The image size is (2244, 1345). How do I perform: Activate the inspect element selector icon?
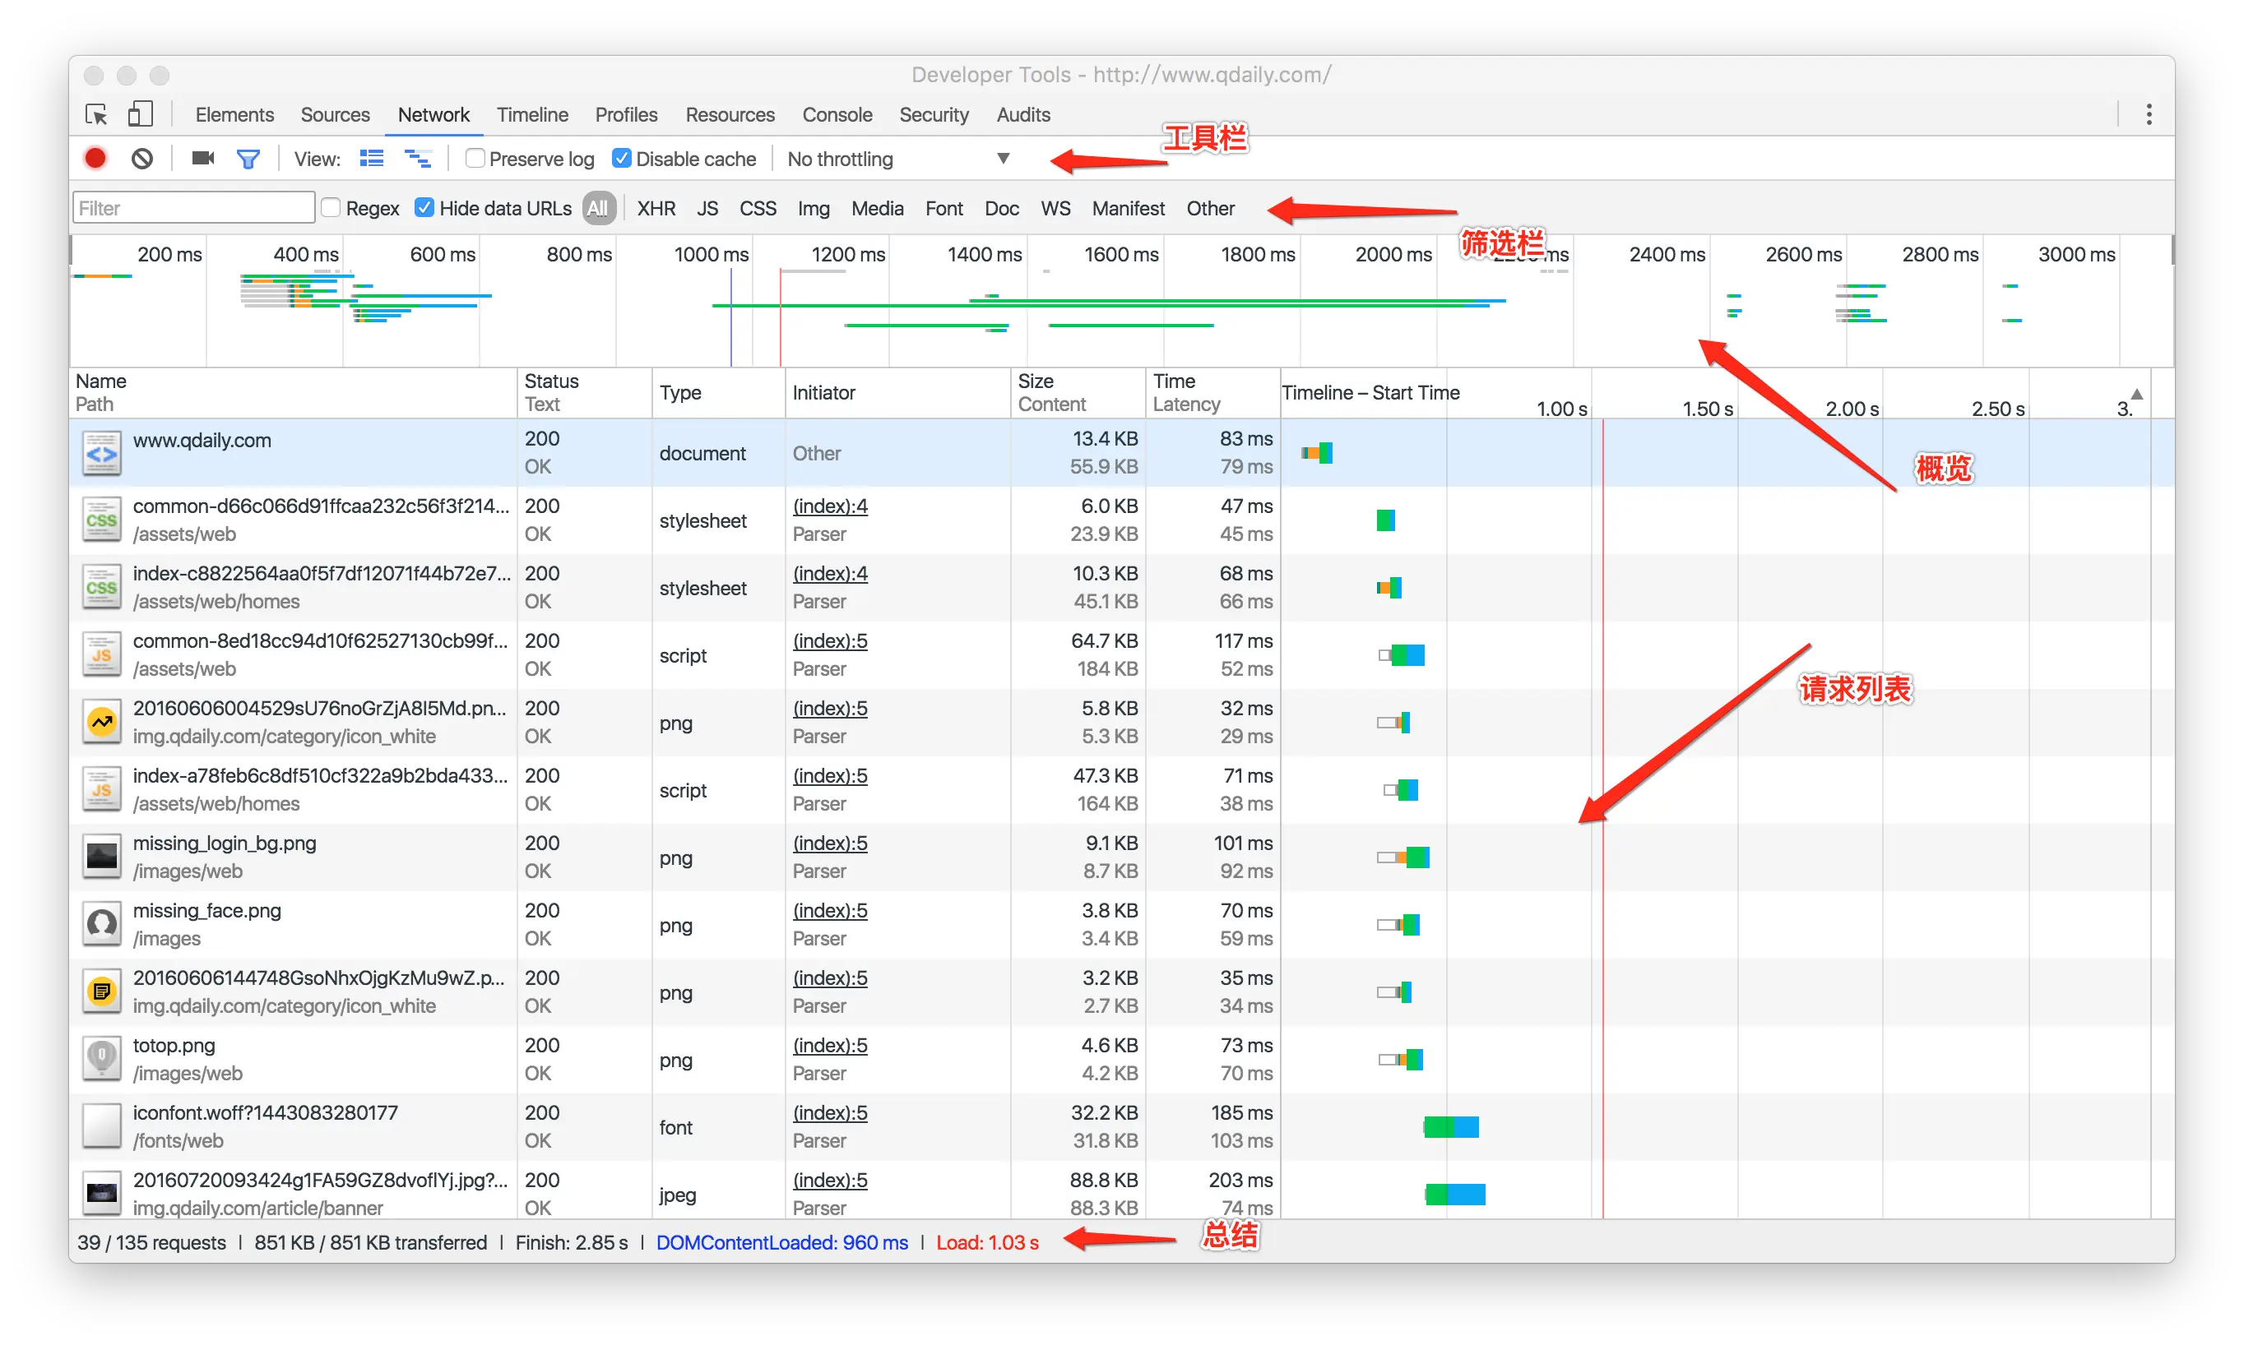coord(96,114)
